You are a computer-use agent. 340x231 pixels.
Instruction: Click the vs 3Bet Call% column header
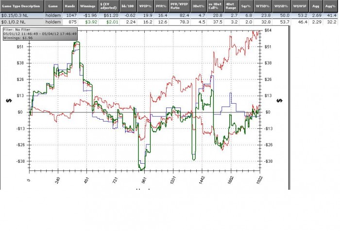click(x=215, y=6)
